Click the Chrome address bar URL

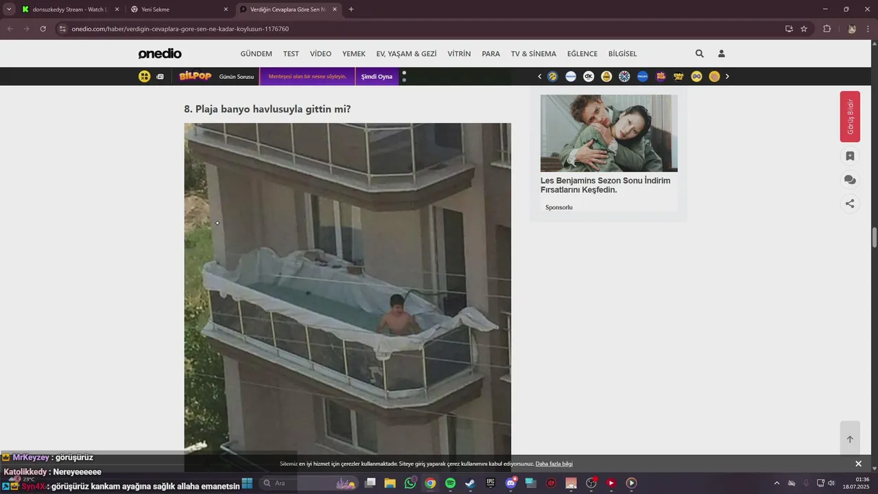click(x=180, y=29)
